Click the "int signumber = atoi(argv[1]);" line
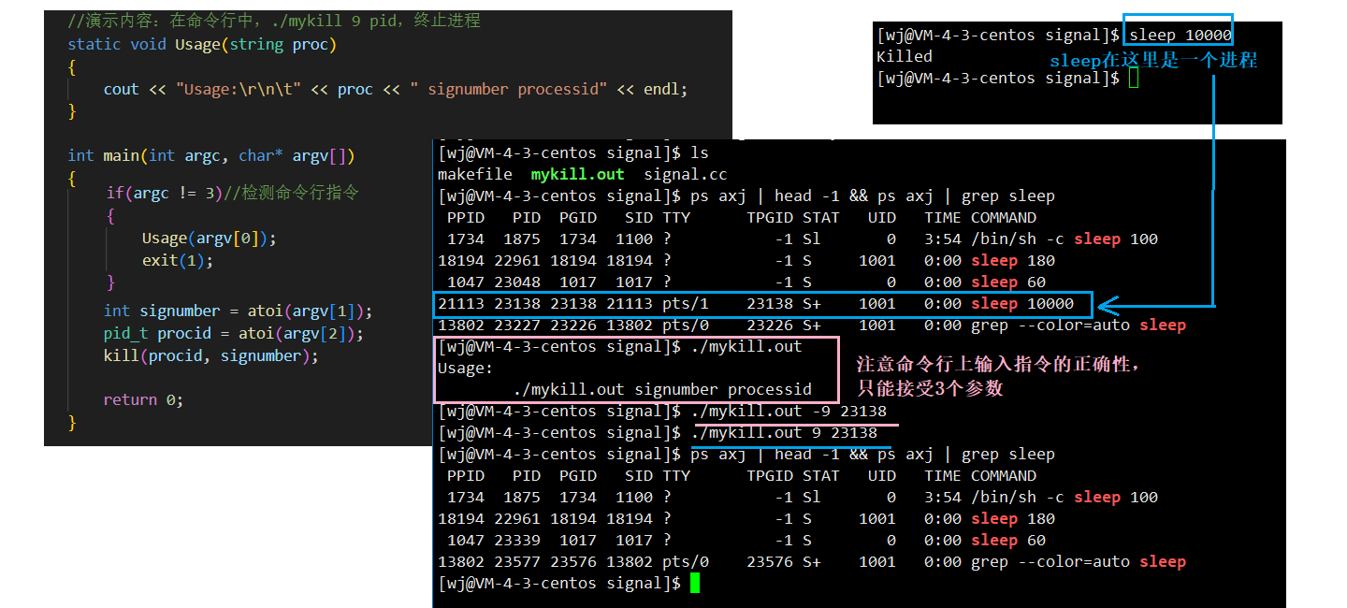This screenshot has height=608, width=1347. 238,311
